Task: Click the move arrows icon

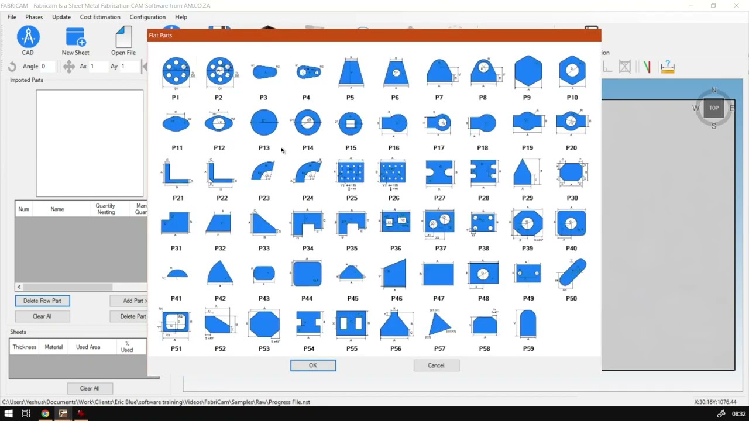Action: point(69,67)
